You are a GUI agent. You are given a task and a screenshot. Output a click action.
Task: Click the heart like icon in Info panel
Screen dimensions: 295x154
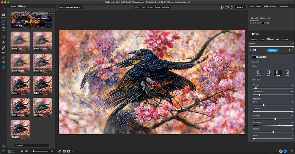pos(265,23)
